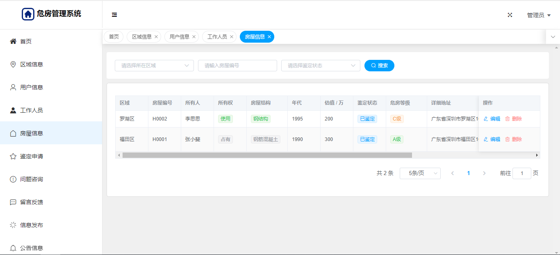Click the house logo of 危房管理系统
This screenshot has width=560, height=255.
28,14
